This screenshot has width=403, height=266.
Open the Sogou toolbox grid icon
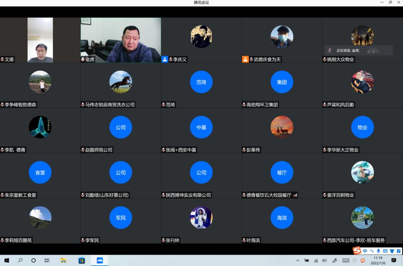point(398,251)
